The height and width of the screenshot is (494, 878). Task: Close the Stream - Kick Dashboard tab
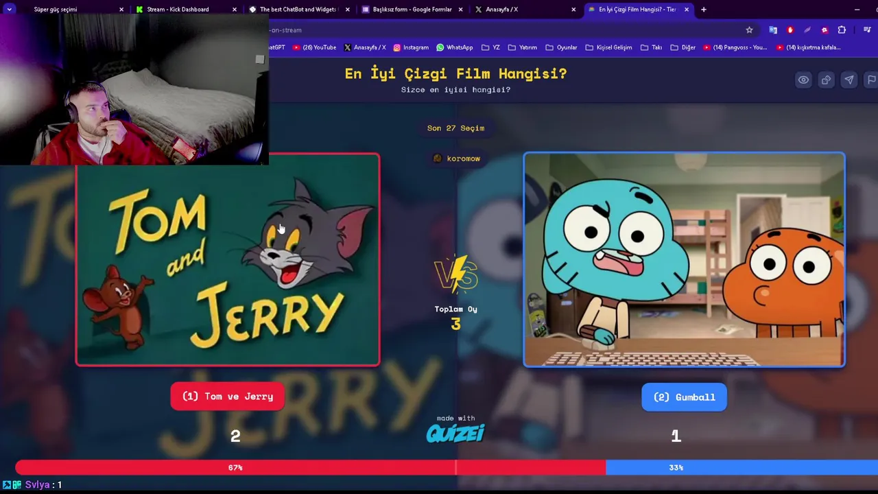tap(235, 10)
